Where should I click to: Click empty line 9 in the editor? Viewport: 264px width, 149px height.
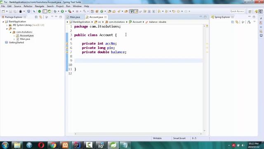click(x=139, y=60)
